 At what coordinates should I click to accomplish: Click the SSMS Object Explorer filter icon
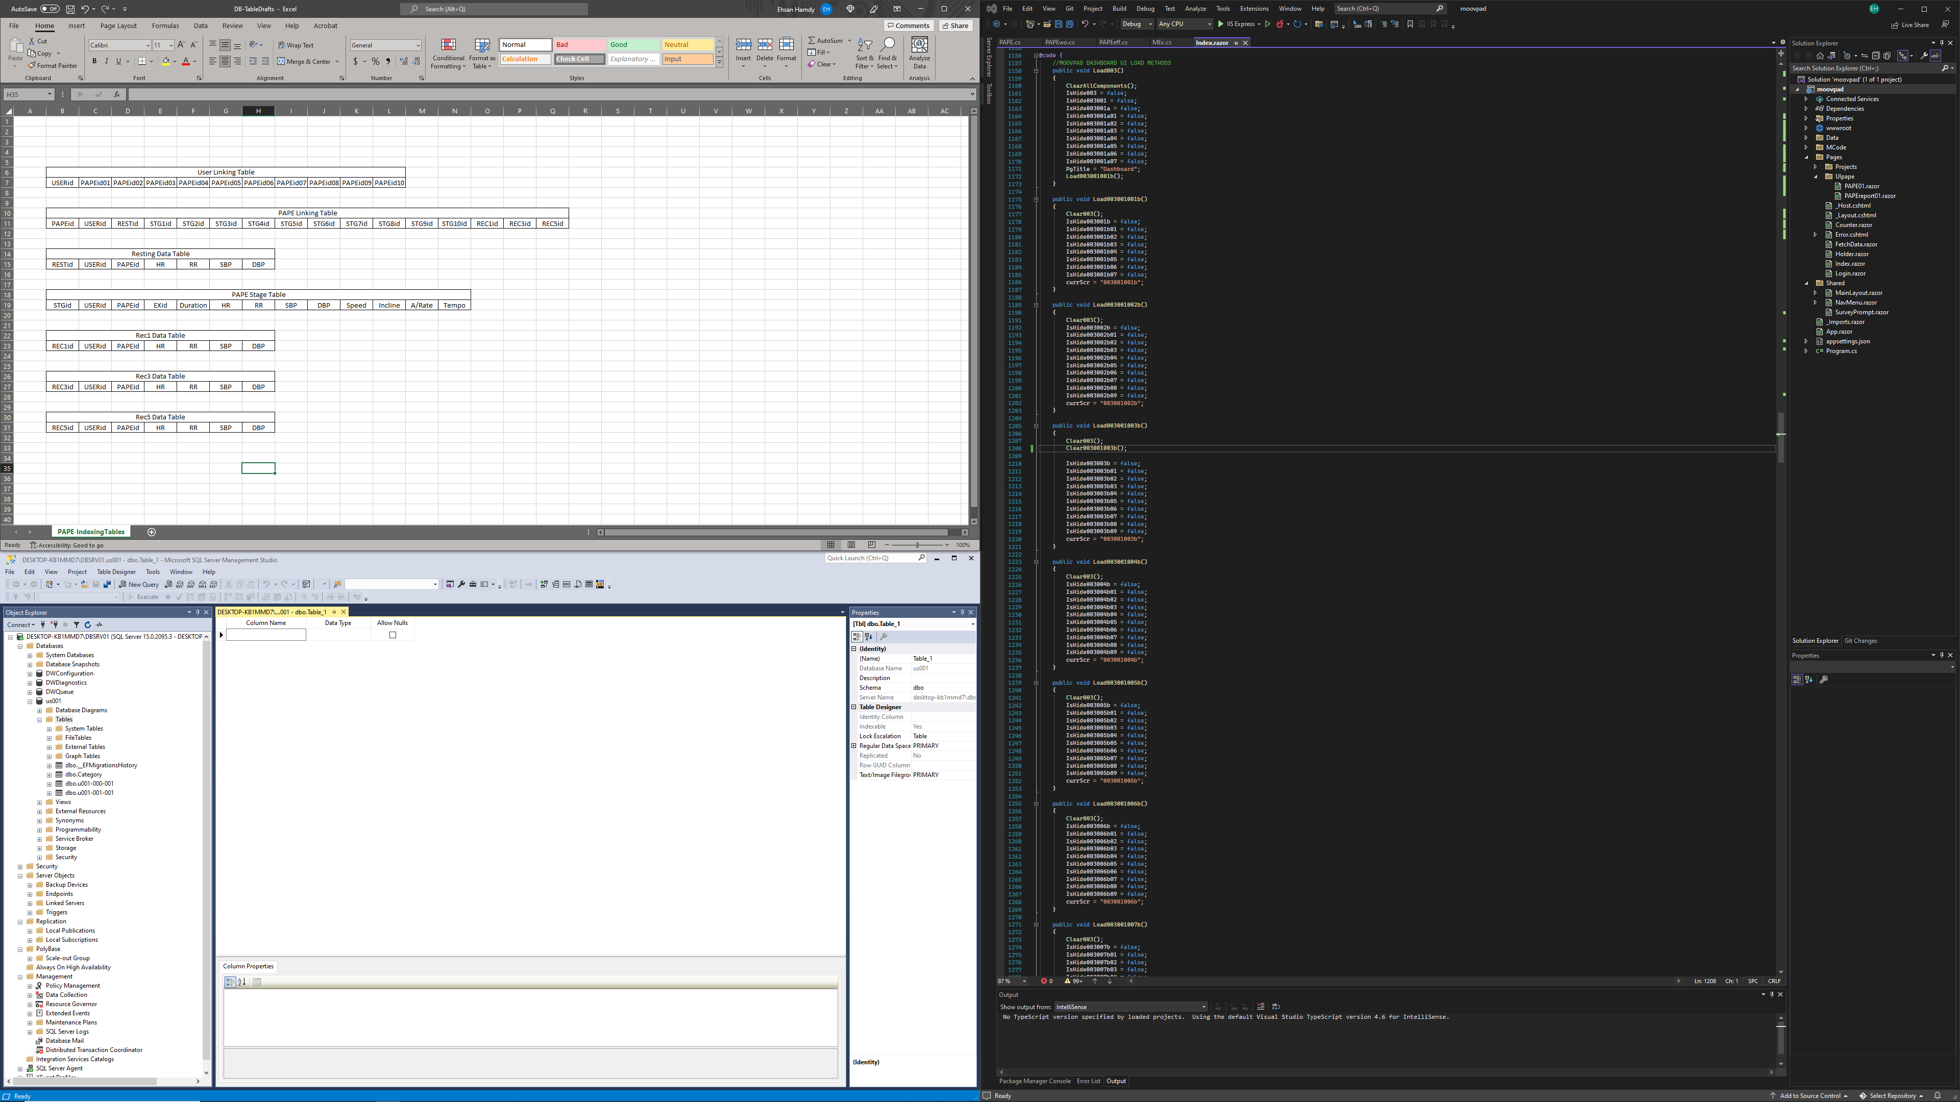coord(76,624)
